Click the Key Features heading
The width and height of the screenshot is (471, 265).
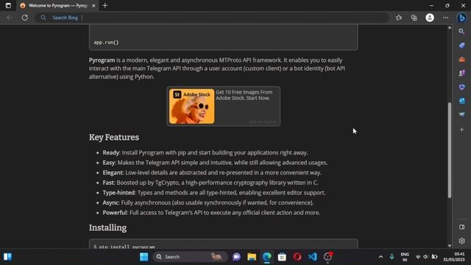point(114,138)
